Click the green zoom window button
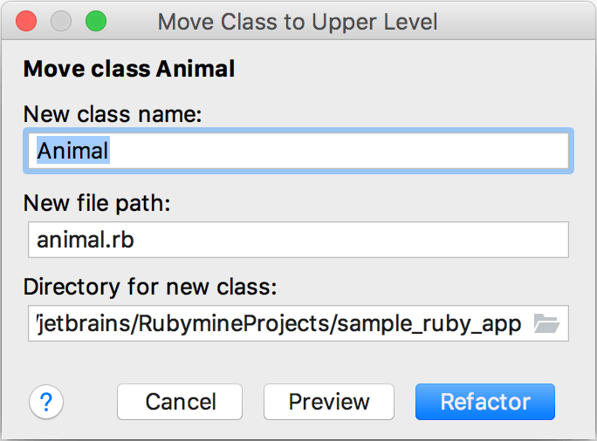The image size is (597, 441). pyautogui.click(x=95, y=21)
